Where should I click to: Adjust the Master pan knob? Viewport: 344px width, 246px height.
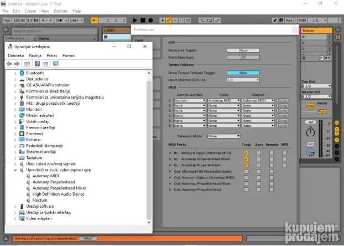tap(310, 132)
